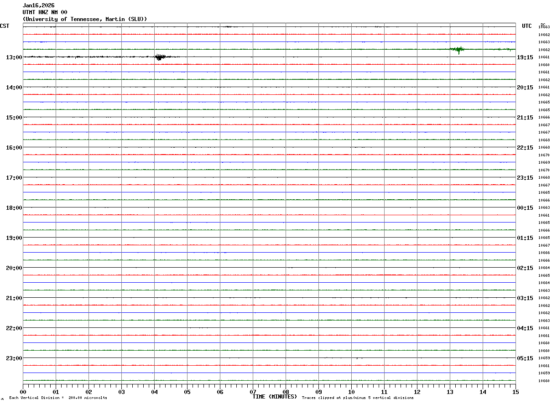
Task: Select the 17:00 CST time label
Action: pyautogui.click(x=14, y=178)
